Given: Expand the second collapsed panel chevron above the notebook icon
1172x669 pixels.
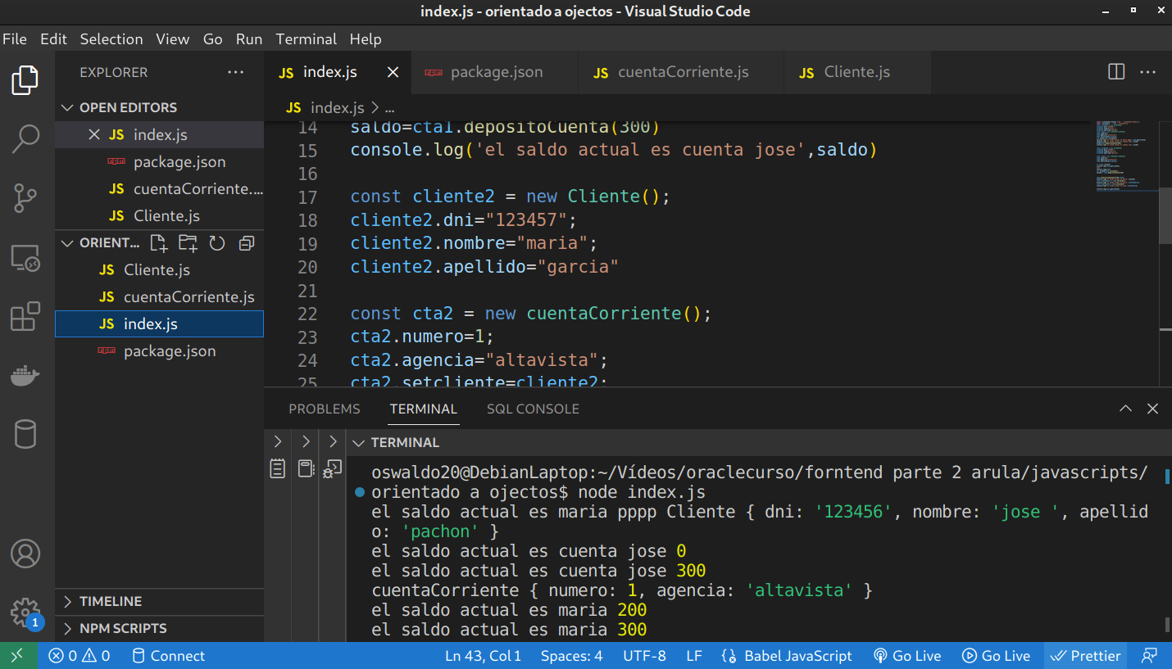Looking at the screenshot, I should pos(306,442).
